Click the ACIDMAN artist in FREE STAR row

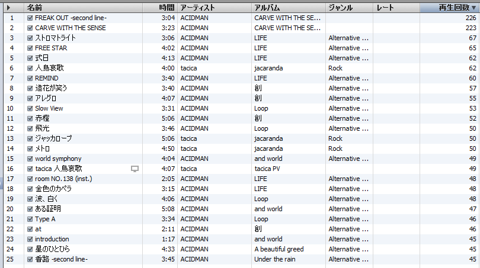coord(194,49)
